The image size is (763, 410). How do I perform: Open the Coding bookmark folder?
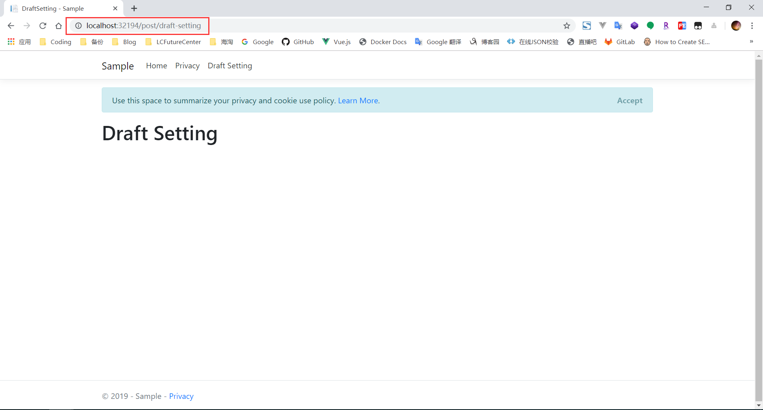coord(56,42)
